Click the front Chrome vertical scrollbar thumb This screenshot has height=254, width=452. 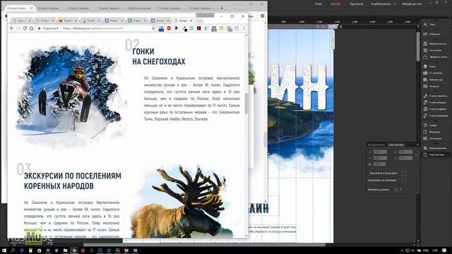click(x=246, y=104)
